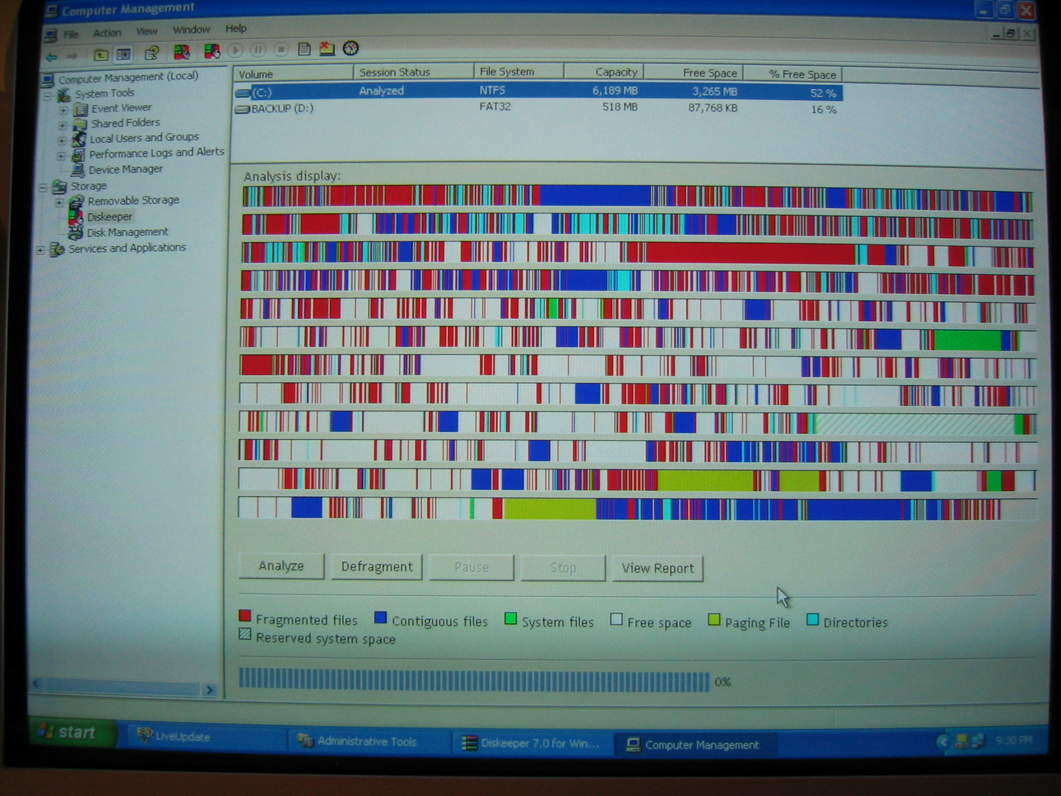The image size is (1061, 796).
Task: Switch to Diskeeper 7.0 taskbar button
Action: point(532,743)
